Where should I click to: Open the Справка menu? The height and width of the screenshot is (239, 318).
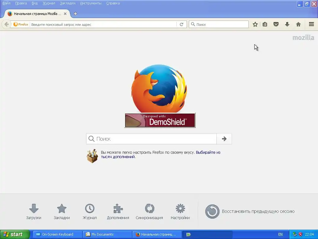pyautogui.click(x=113, y=3)
